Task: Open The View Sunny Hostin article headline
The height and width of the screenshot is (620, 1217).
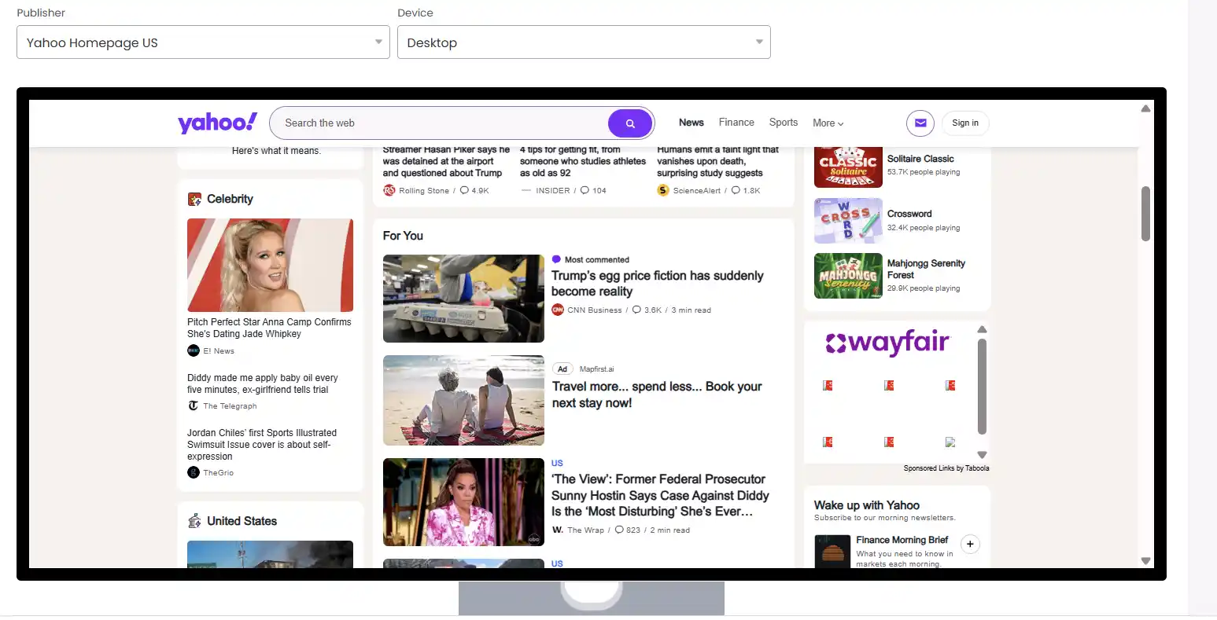Action: tap(660, 495)
